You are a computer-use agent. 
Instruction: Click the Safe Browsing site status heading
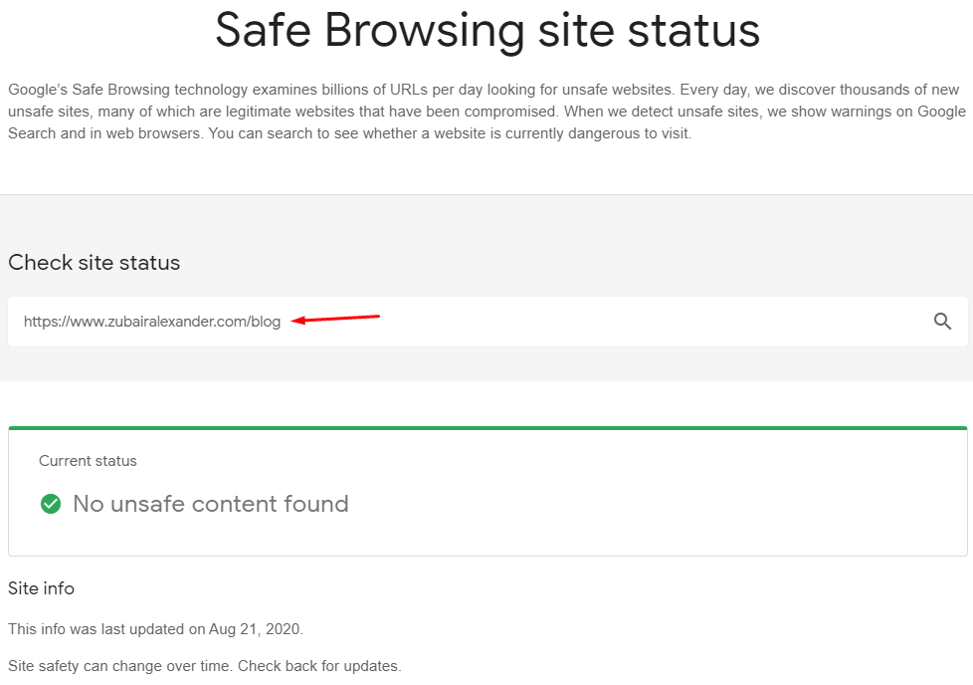pyautogui.click(x=487, y=31)
